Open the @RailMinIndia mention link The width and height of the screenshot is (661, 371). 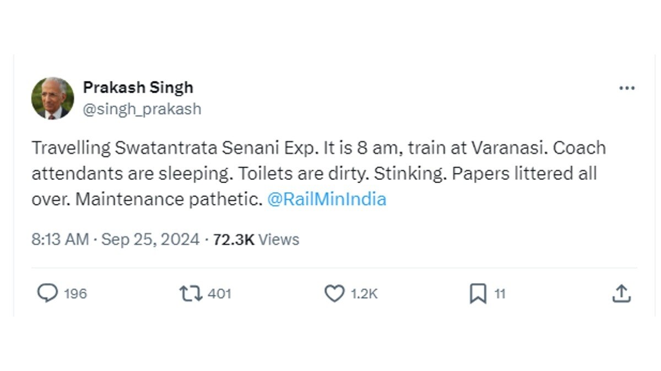point(327,199)
